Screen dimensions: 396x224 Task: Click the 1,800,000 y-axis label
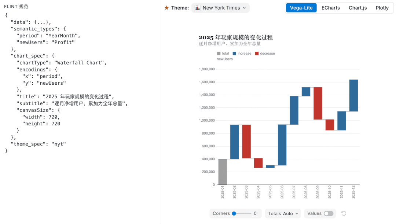tap(207, 69)
